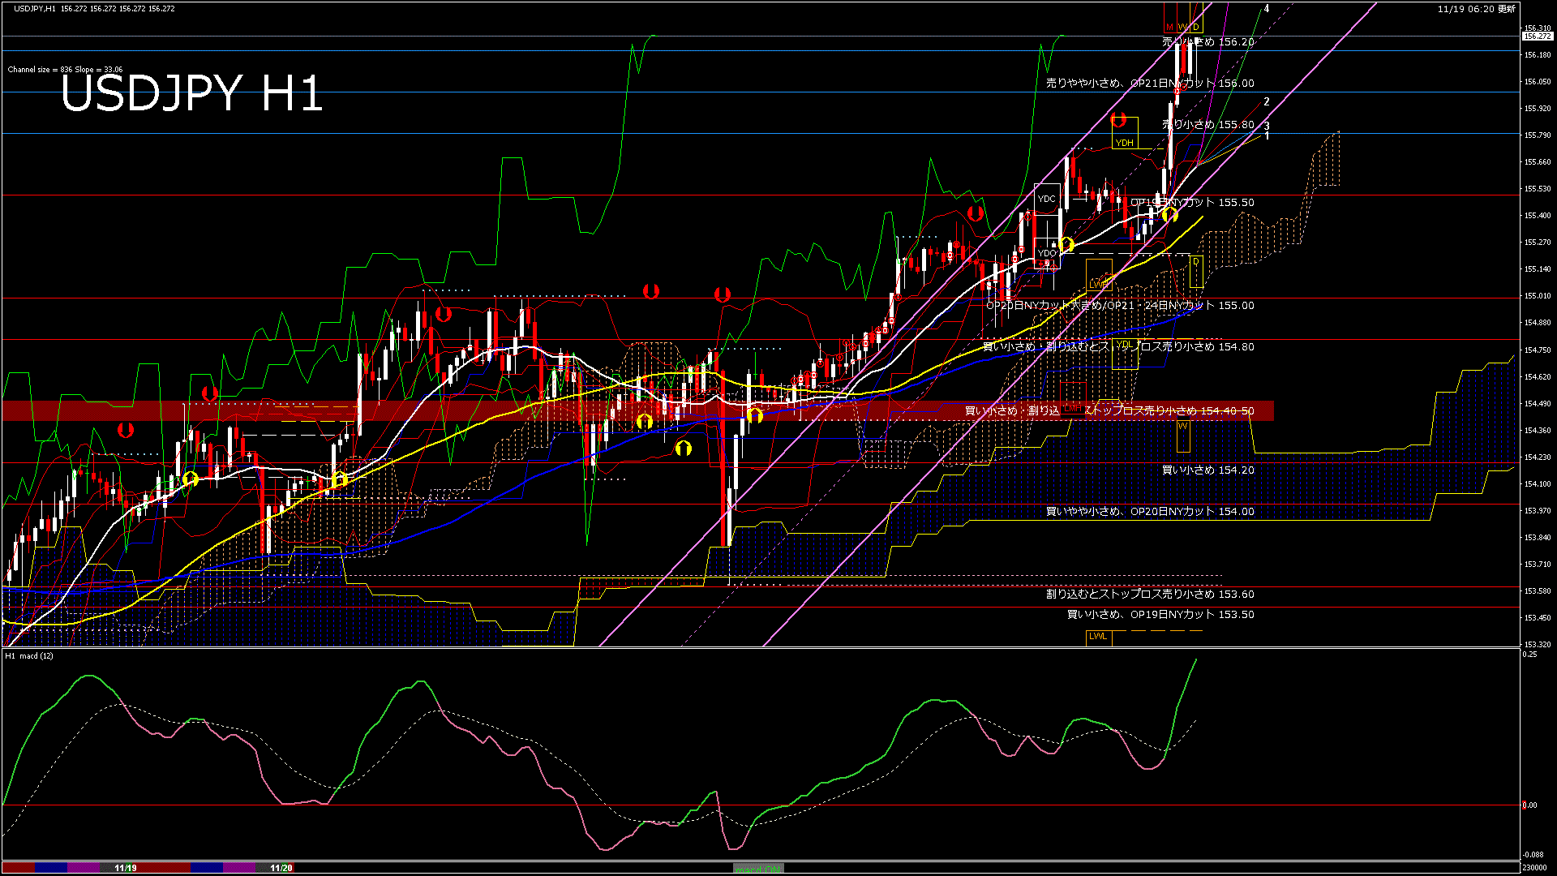Screen dimensions: 1557x876
Task: Click fan line label number 4
Action: 1267,9
